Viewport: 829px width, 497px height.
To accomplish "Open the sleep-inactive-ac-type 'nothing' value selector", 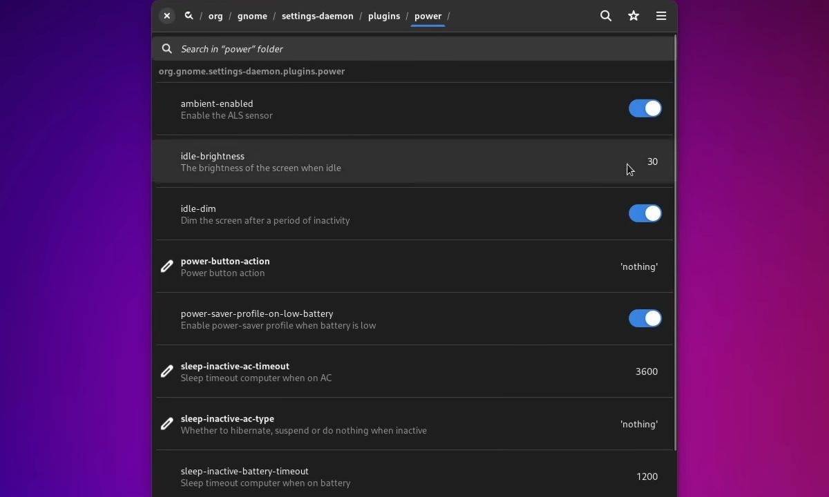I will [638, 424].
